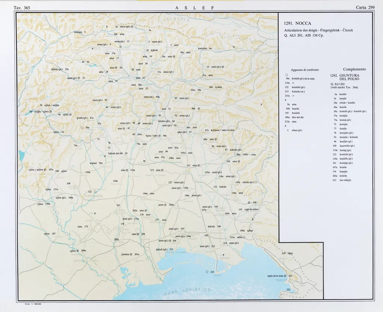Image resolution: width=383 pixels, height=312 pixels.
Task: Click the open circle marker at point 56a
Action: click(82, 128)
